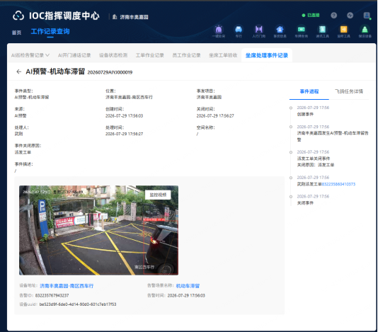Go back using the left arrow
The width and height of the screenshot is (378, 332).
pyautogui.click(x=18, y=71)
